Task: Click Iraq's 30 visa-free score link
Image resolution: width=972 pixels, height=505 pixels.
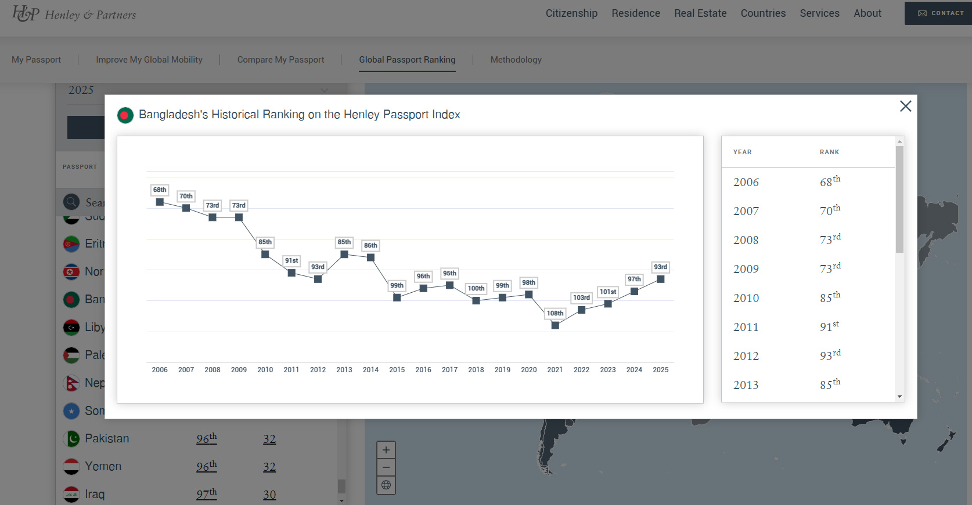Action: point(269,495)
